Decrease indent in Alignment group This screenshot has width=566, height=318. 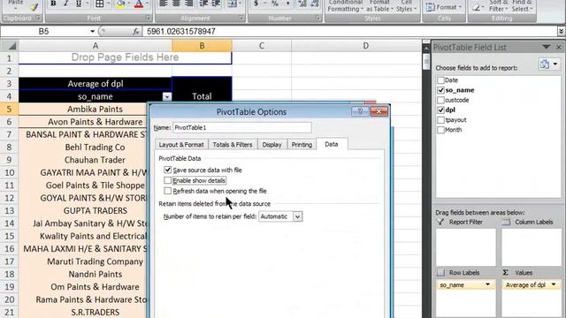[203, 4]
